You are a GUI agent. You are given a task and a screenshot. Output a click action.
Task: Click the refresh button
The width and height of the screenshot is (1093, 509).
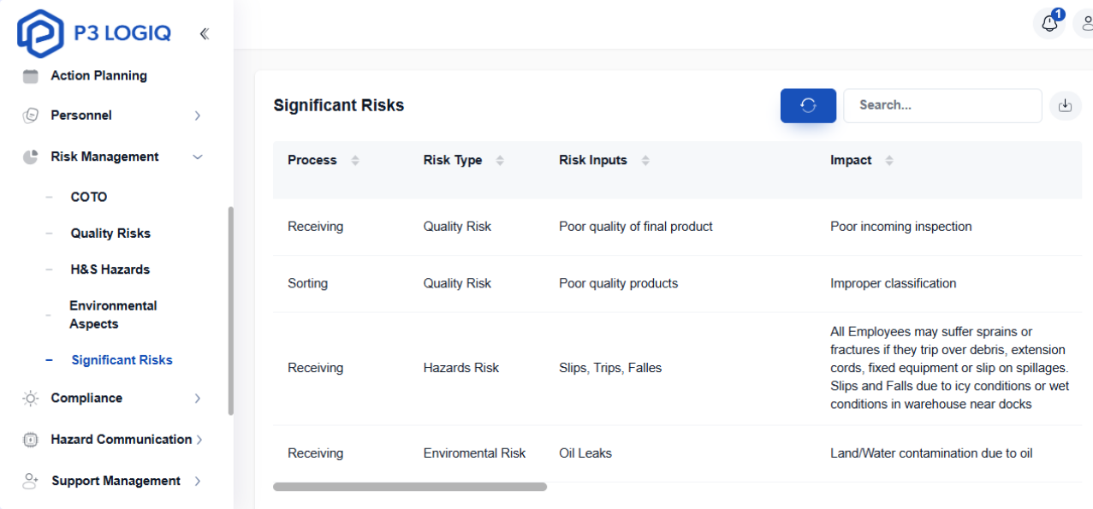coord(808,105)
